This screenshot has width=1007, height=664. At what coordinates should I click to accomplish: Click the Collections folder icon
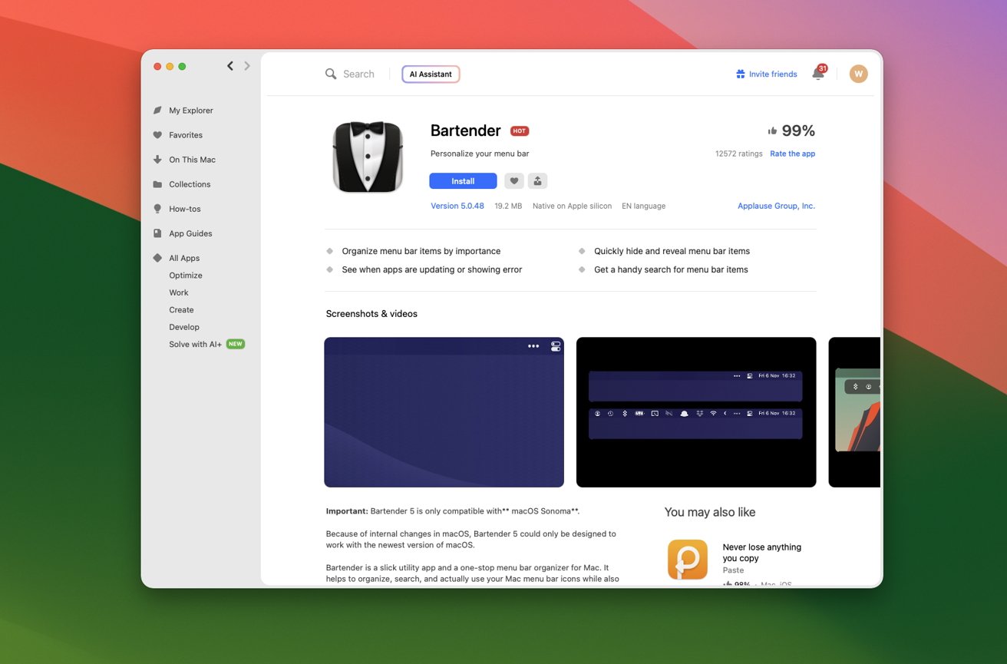pos(157,184)
